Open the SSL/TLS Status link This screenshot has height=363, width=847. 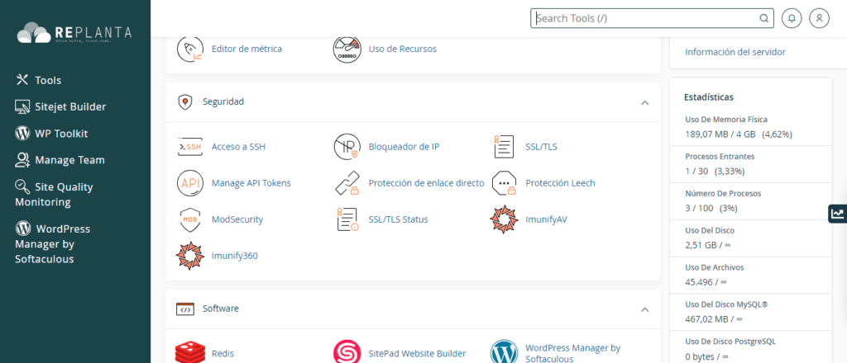(398, 219)
